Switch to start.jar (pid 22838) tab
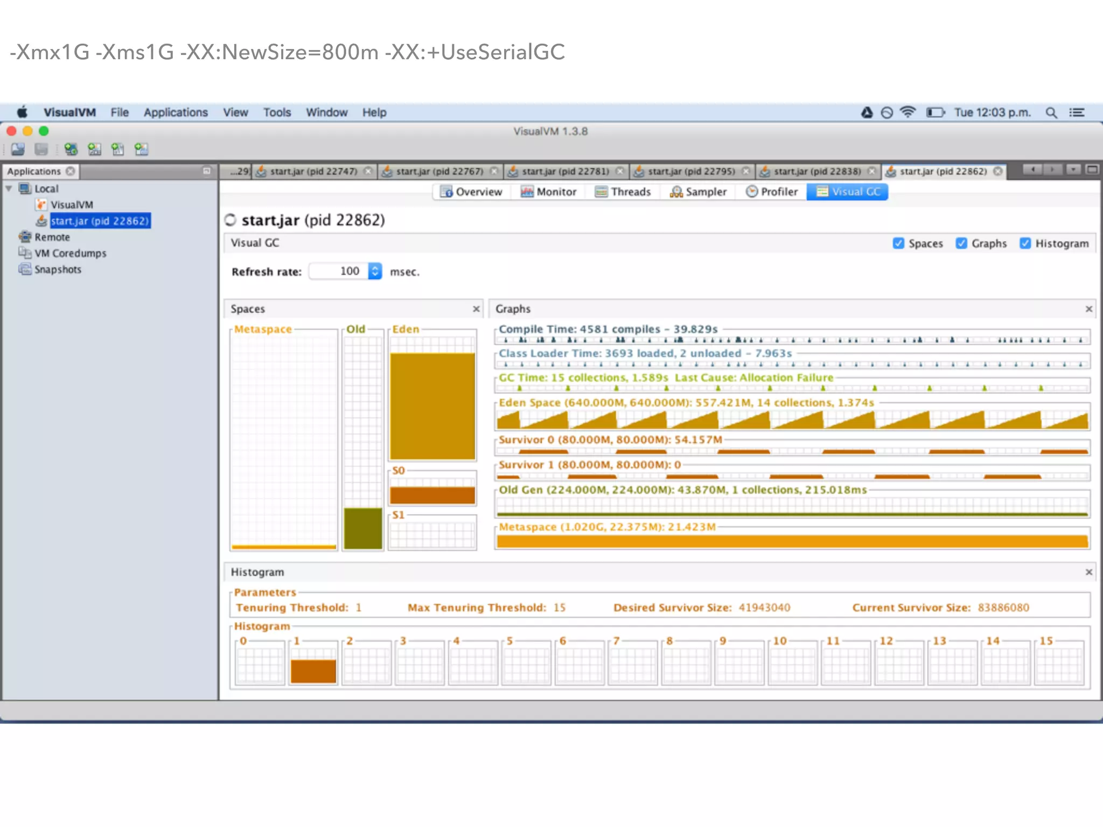Screen dimensions: 1103x827 click(818, 171)
